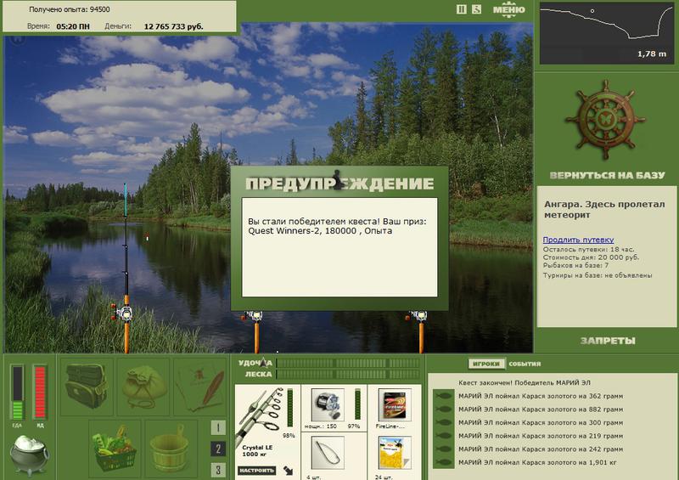Open the ЗАПРЕТЫ section
Image resolution: width=679 pixels, height=480 pixels.
click(608, 341)
